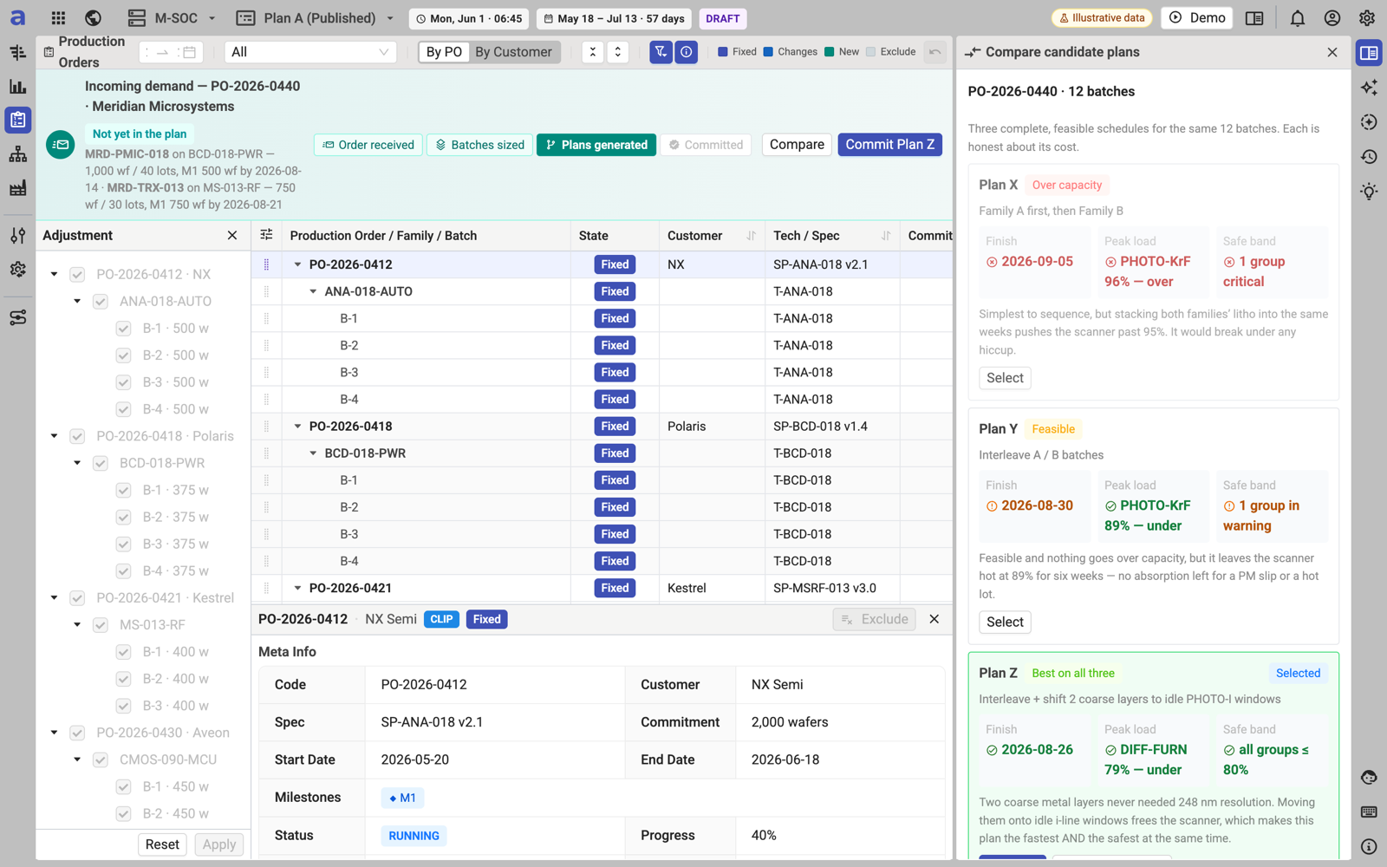Open settings gear in top bar

tap(1367, 18)
